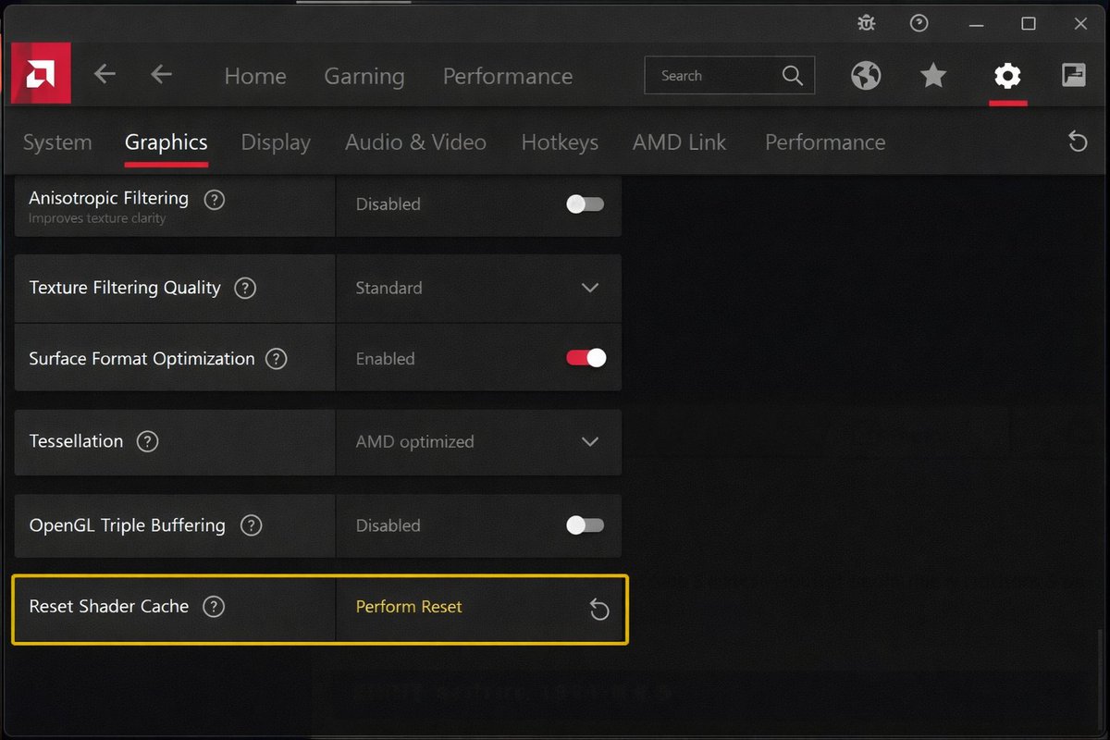This screenshot has height=740, width=1110.
Task: Click the 'Reset Shader Cache' label
Action: [109, 607]
